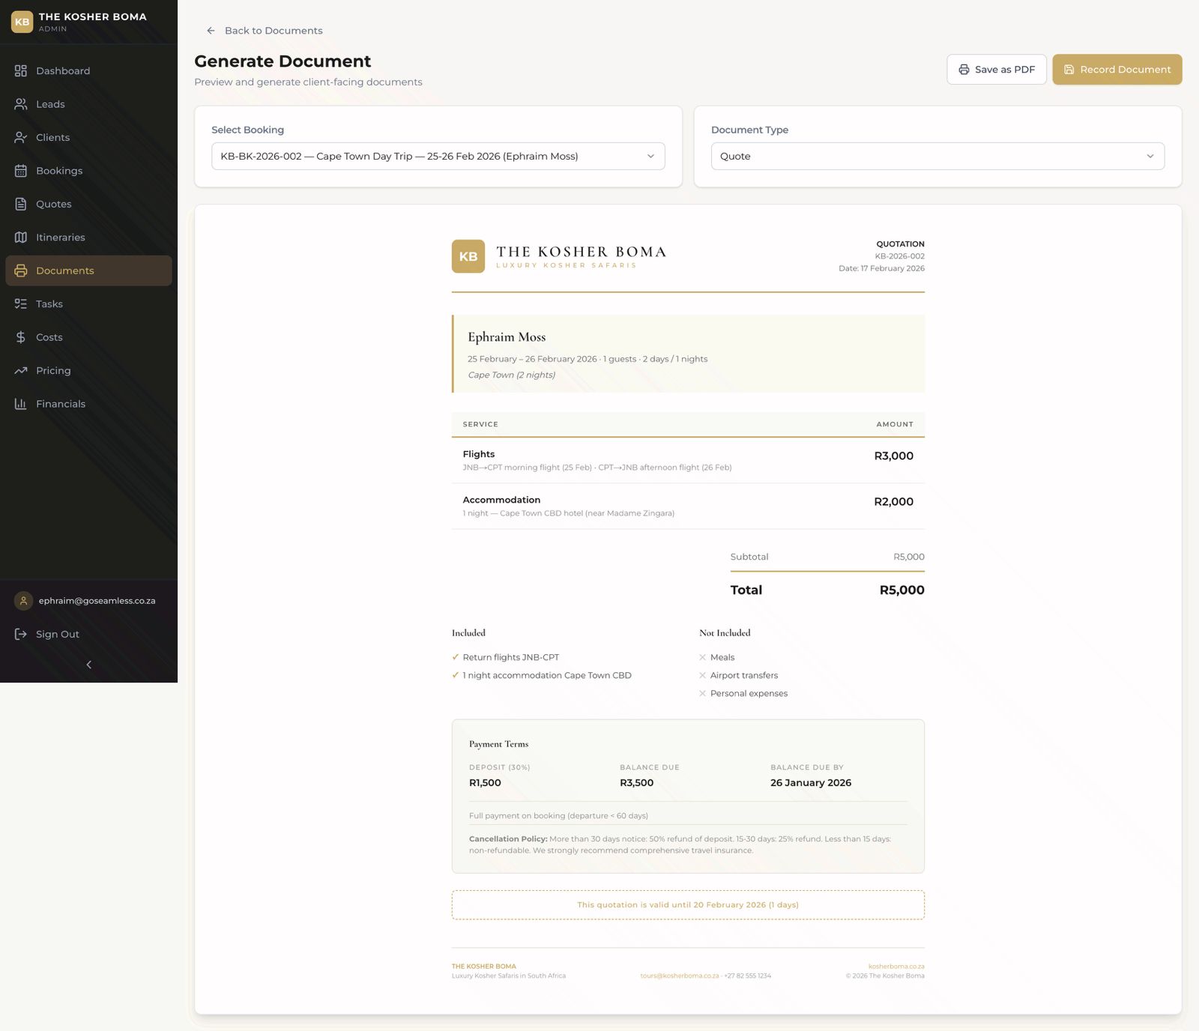Image resolution: width=1199 pixels, height=1031 pixels.
Task: Click the Costs dollar sign icon
Action: tap(21, 337)
